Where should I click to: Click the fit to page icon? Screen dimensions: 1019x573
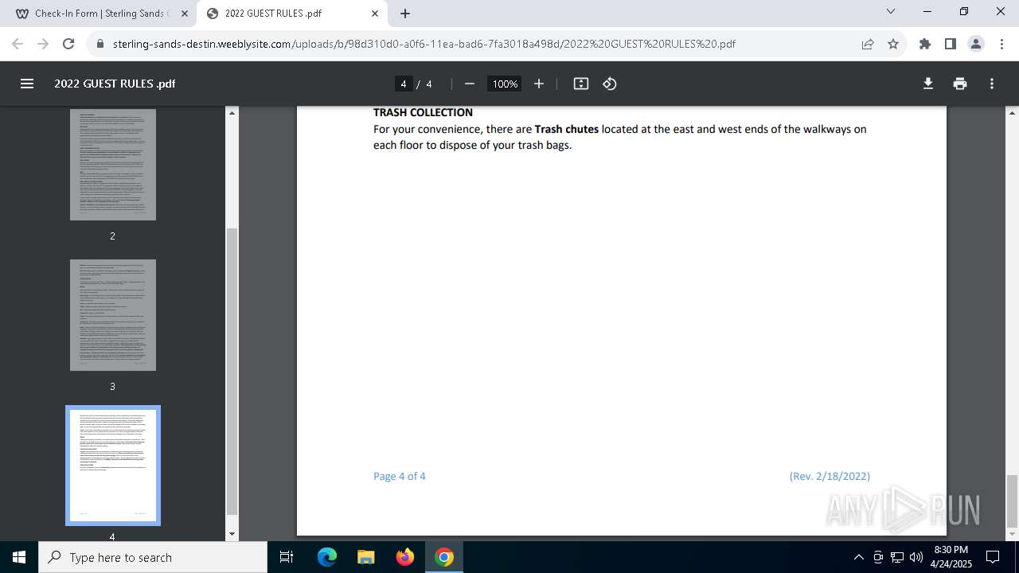coord(581,84)
